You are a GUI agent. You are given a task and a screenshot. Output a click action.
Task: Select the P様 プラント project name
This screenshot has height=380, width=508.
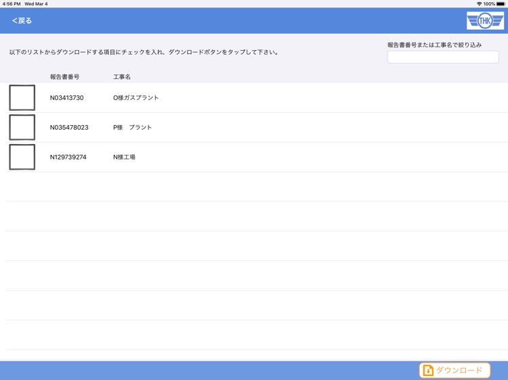[x=132, y=127]
